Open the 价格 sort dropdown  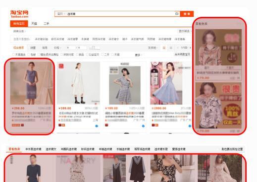click(57, 48)
